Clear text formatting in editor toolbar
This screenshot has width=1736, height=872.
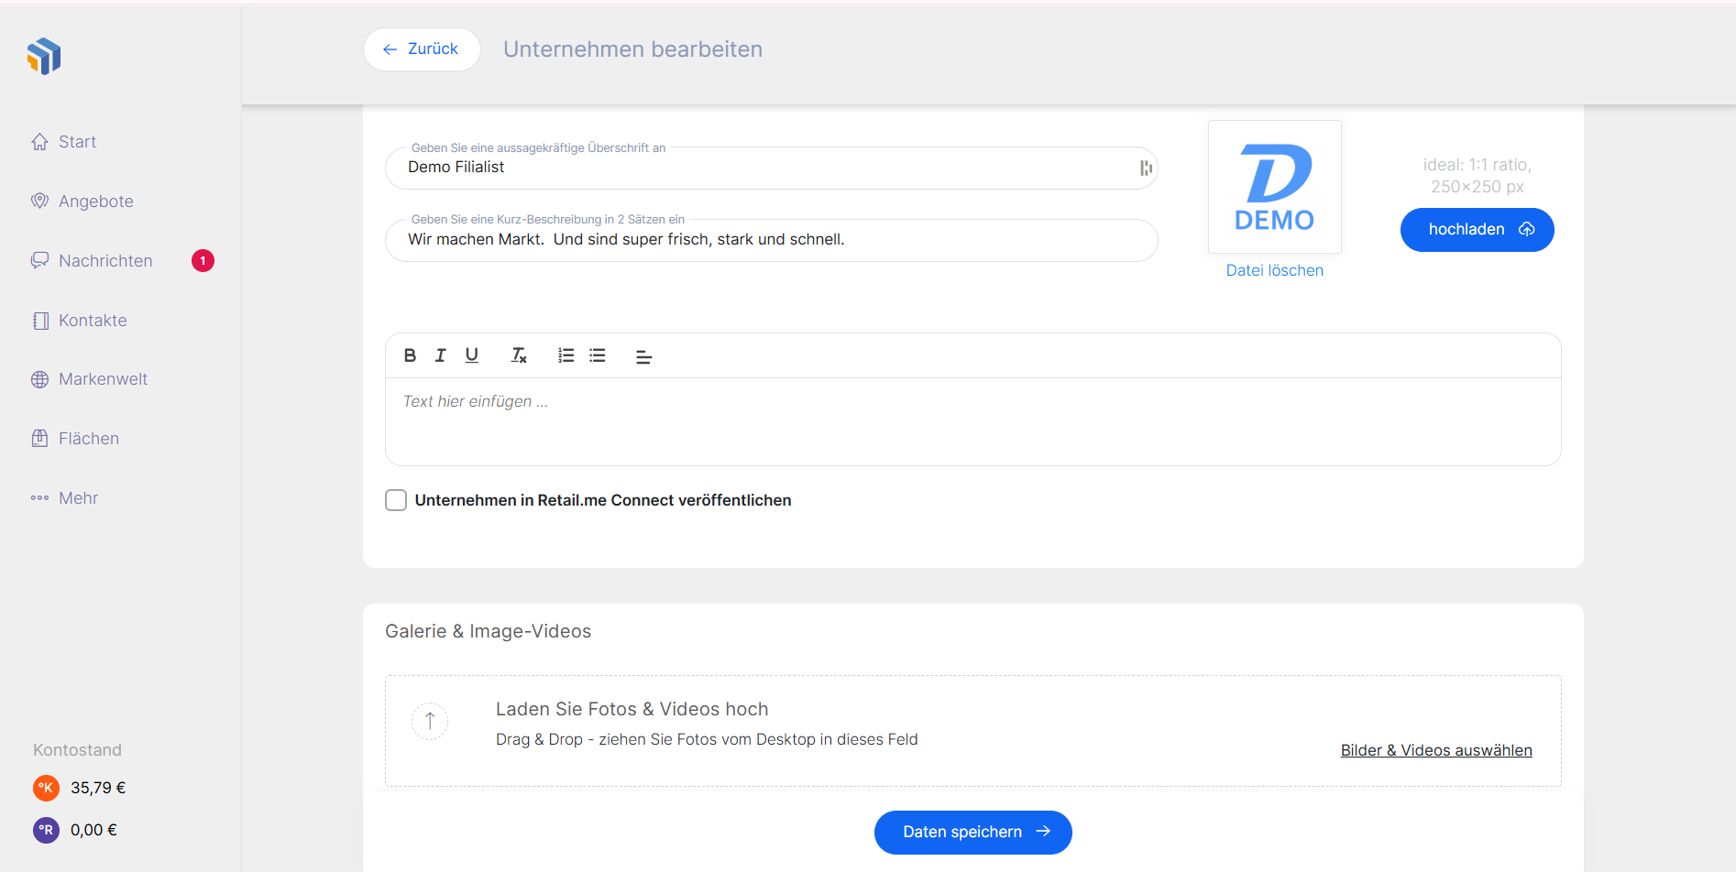pos(519,355)
